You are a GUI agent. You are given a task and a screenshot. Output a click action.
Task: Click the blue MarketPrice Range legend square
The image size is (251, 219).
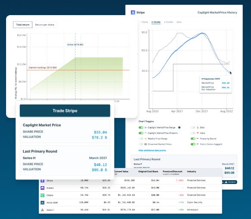pos(145,127)
